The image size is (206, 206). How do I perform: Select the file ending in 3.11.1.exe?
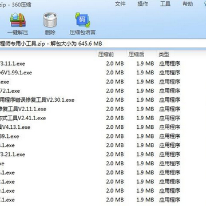pyautogui.click(x=13, y=64)
